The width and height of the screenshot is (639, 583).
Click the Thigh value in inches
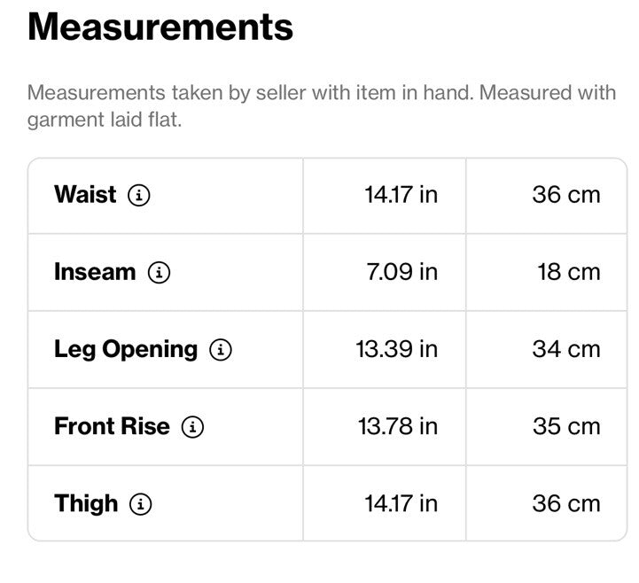tap(401, 503)
